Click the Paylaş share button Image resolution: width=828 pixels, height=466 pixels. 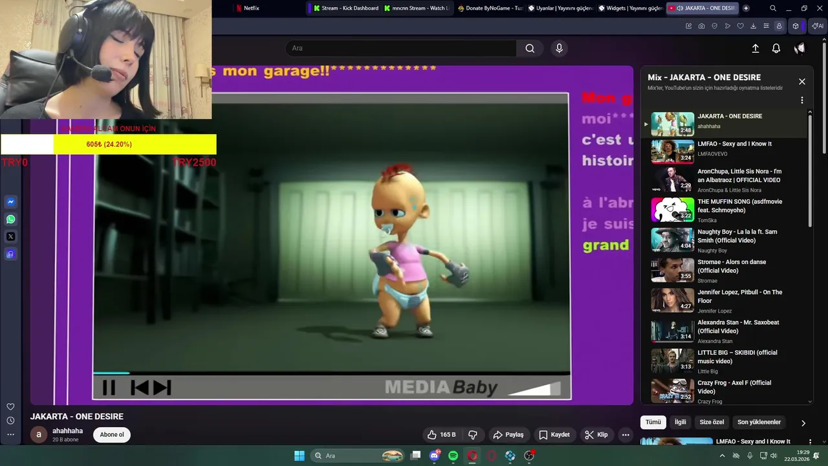[508, 435]
